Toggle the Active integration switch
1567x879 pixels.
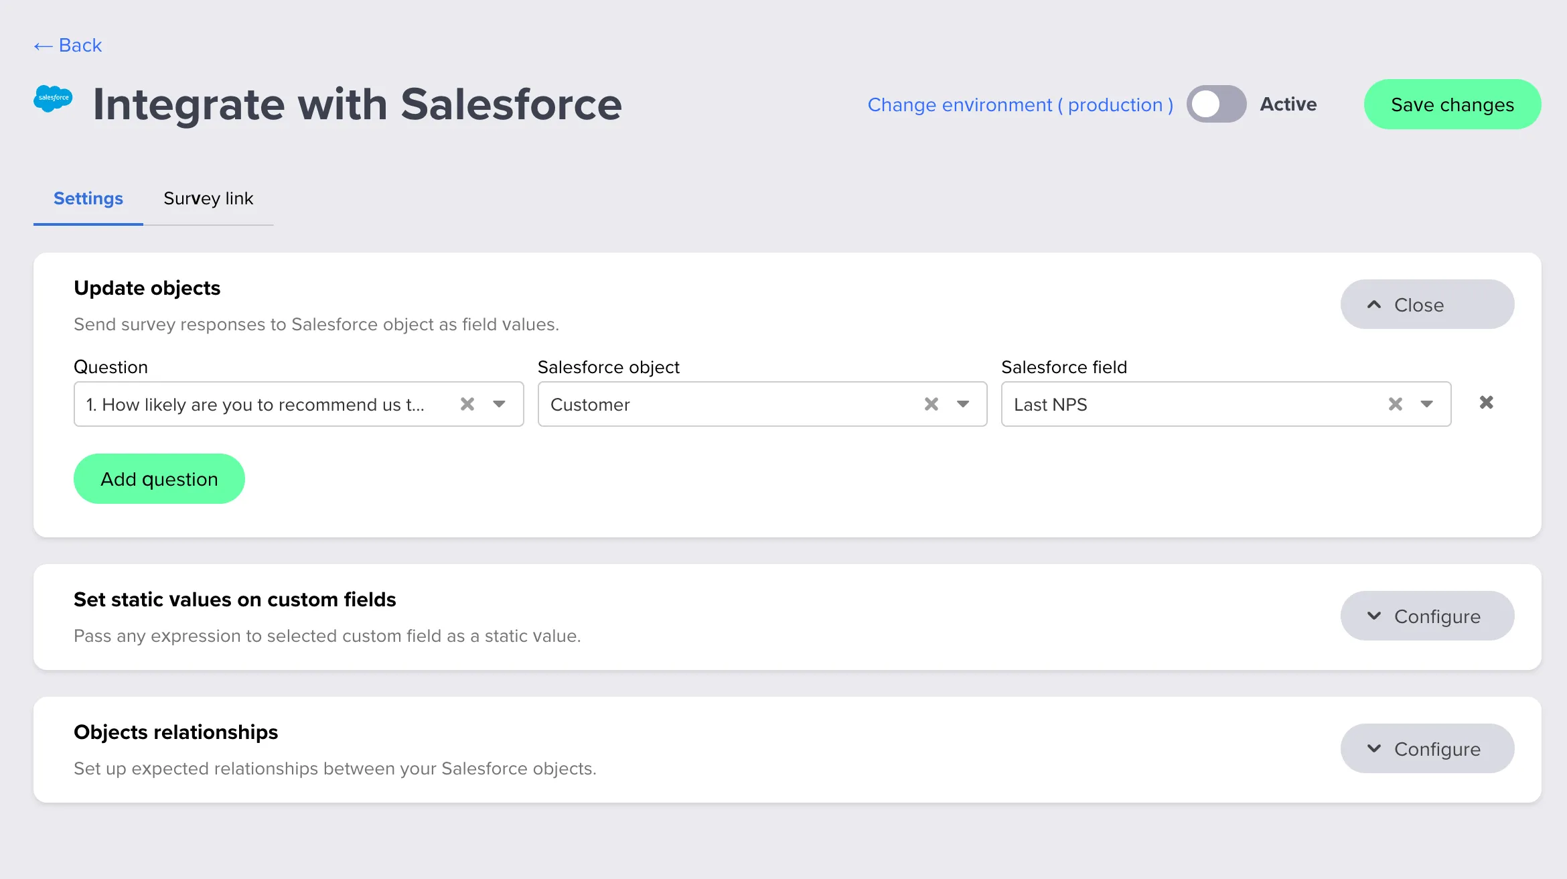coord(1216,105)
